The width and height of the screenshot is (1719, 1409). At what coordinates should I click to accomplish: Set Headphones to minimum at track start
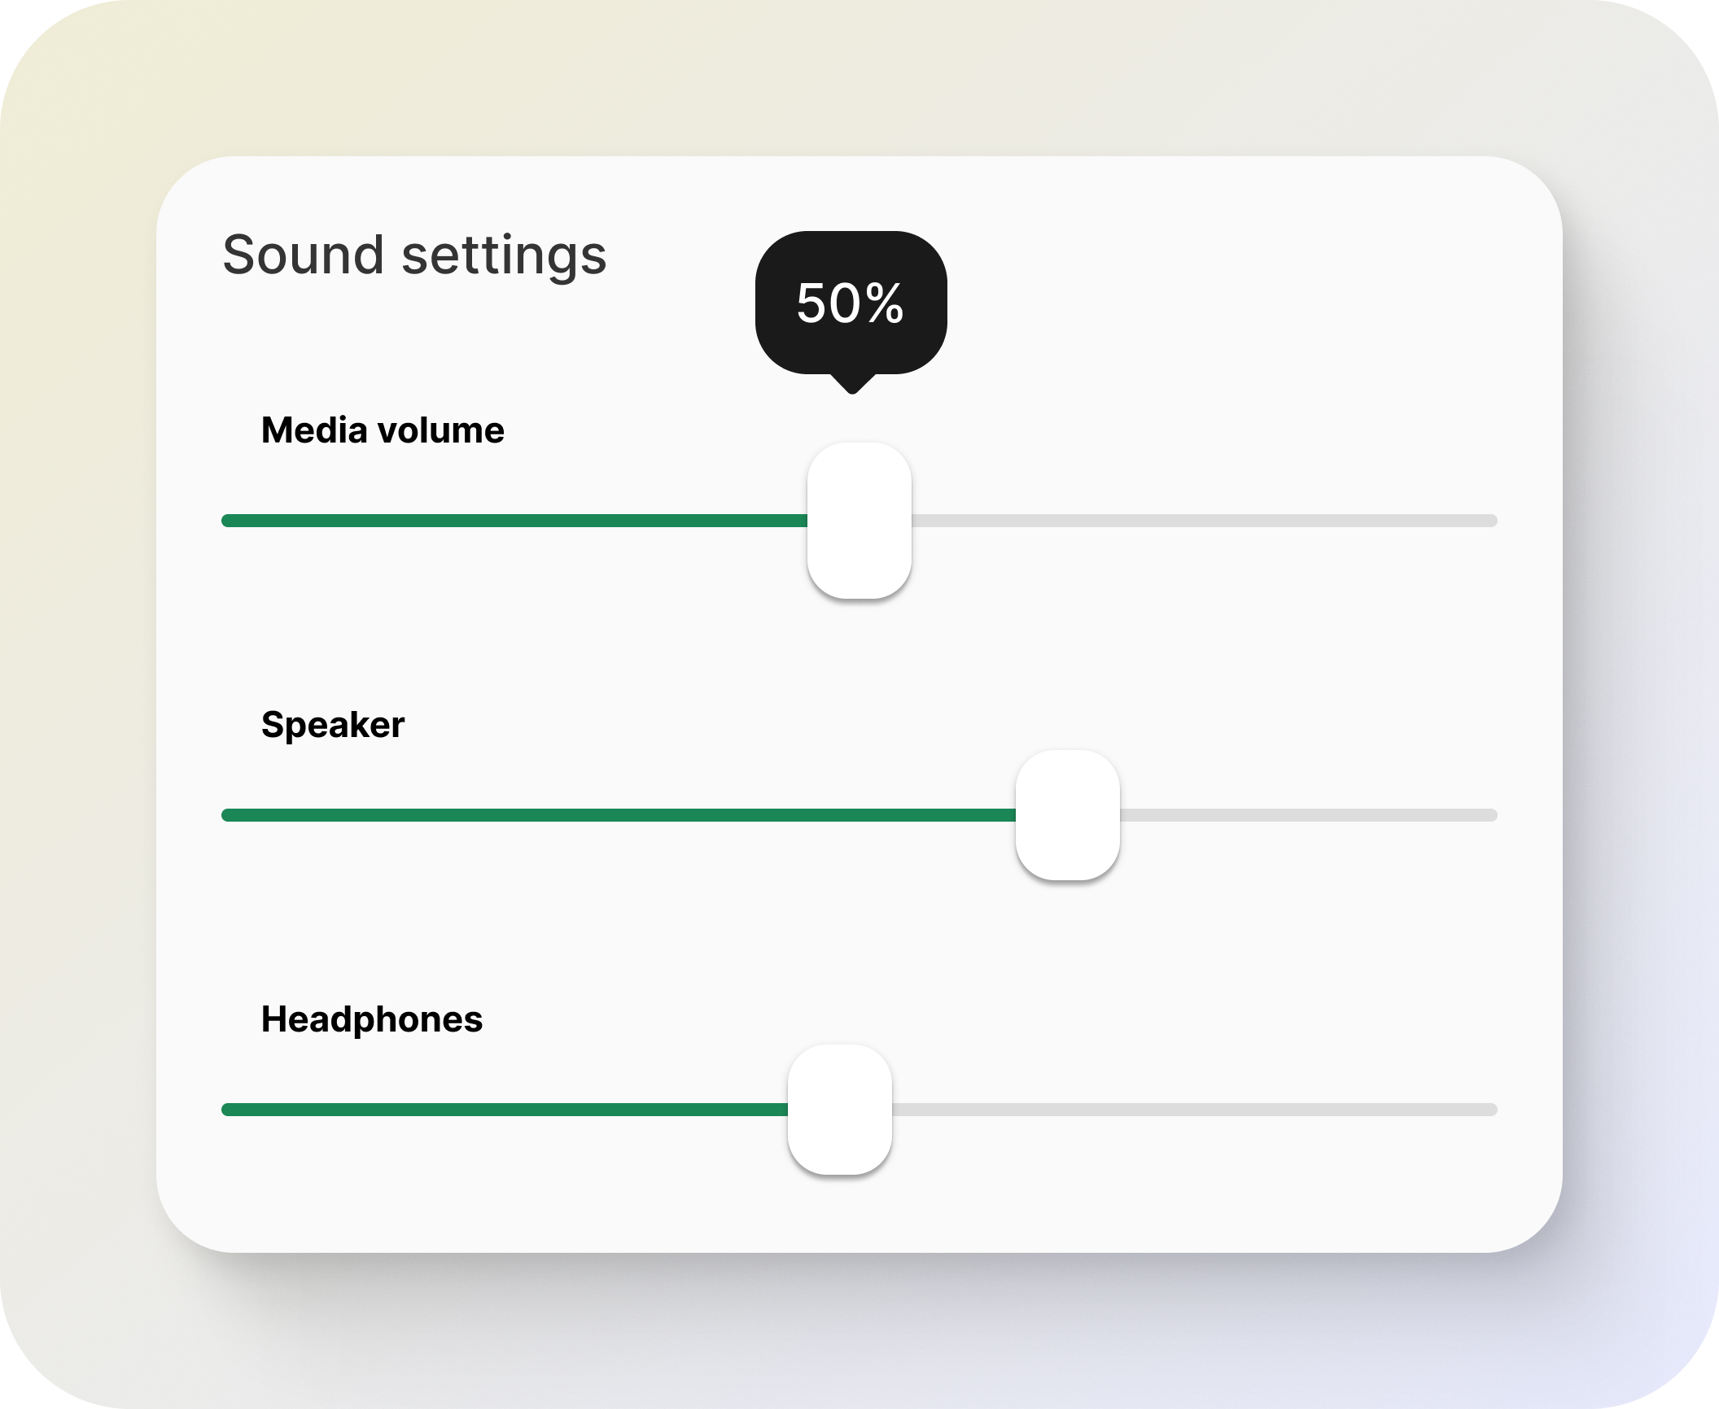tap(228, 1110)
